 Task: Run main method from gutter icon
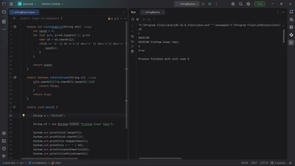pyautogui.click(x=14, y=107)
